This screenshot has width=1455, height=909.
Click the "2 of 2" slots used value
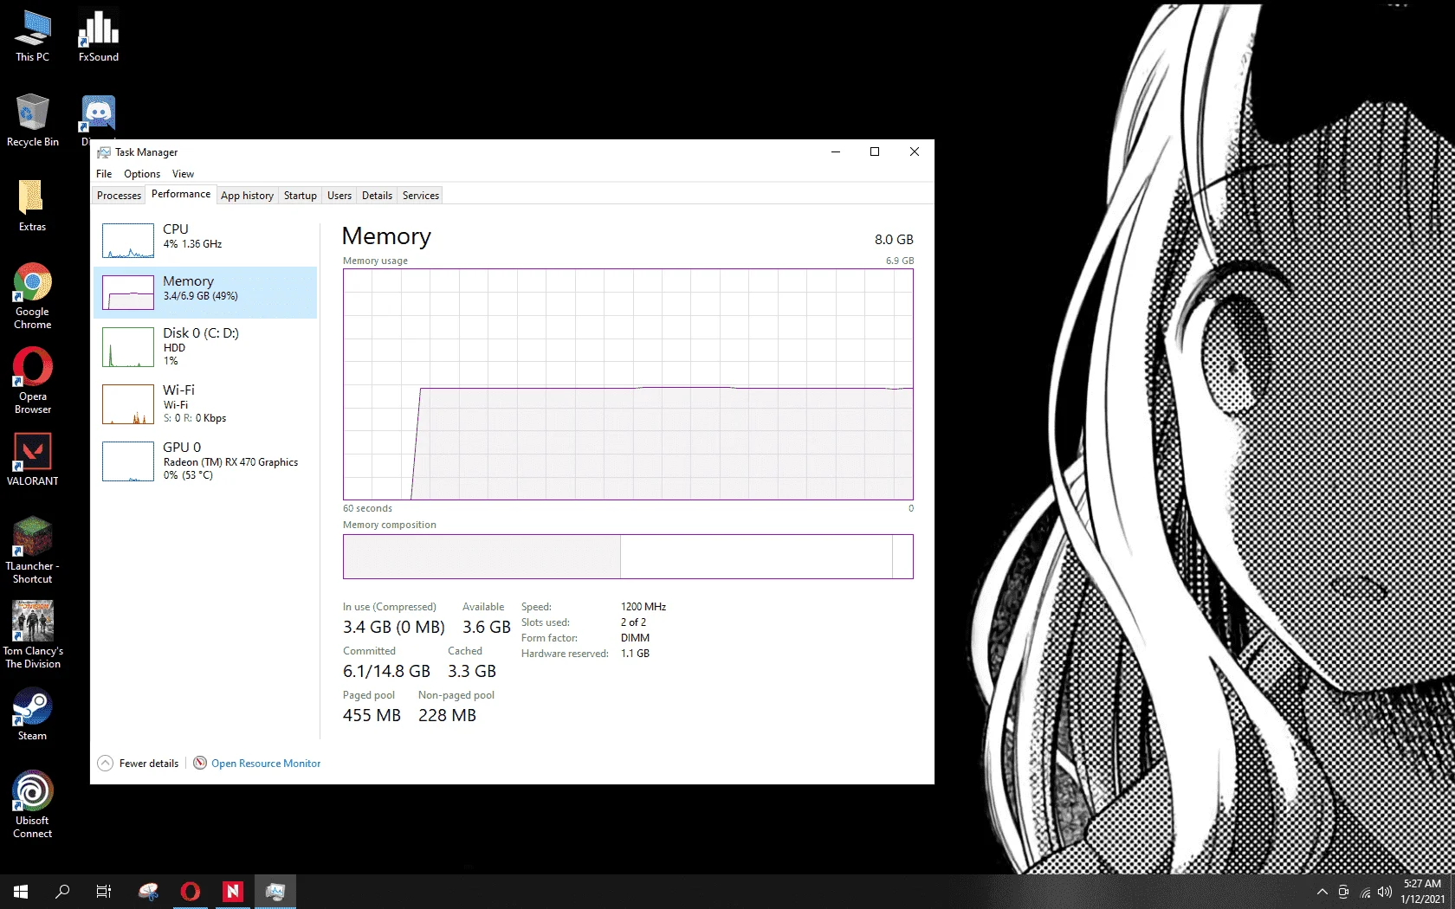pos(633,622)
